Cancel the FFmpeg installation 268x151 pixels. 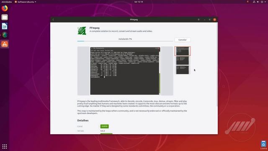[x=183, y=40]
